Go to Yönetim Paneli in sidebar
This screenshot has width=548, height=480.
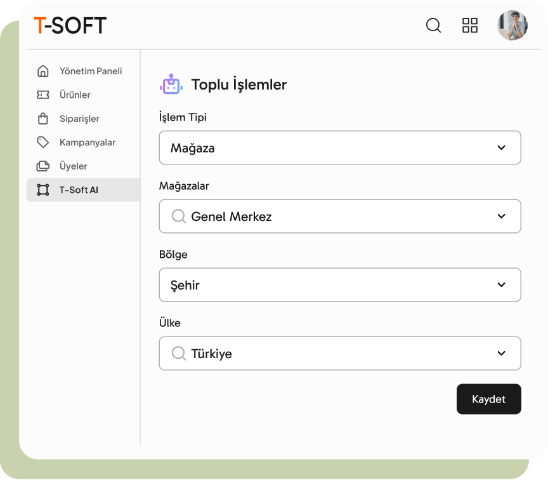91,71
